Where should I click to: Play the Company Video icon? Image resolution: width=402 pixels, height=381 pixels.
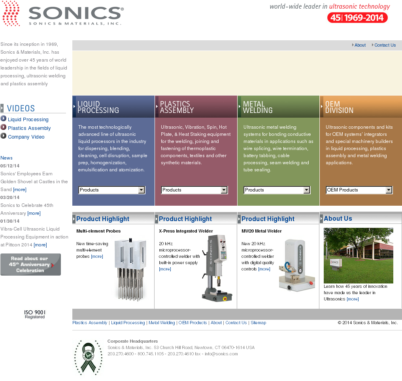click(3, 136)
